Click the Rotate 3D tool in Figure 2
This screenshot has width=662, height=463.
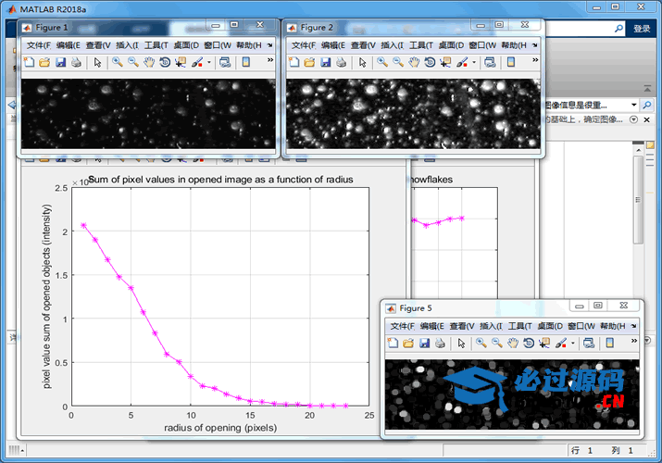point(431,62)
